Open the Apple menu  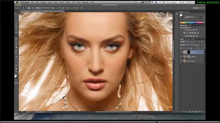click(x=17, y=2)
